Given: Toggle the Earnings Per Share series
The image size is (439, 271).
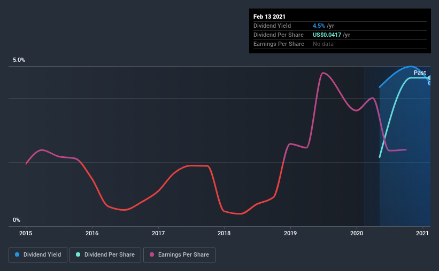Looking at the screenshot, I should click(179, 255).
